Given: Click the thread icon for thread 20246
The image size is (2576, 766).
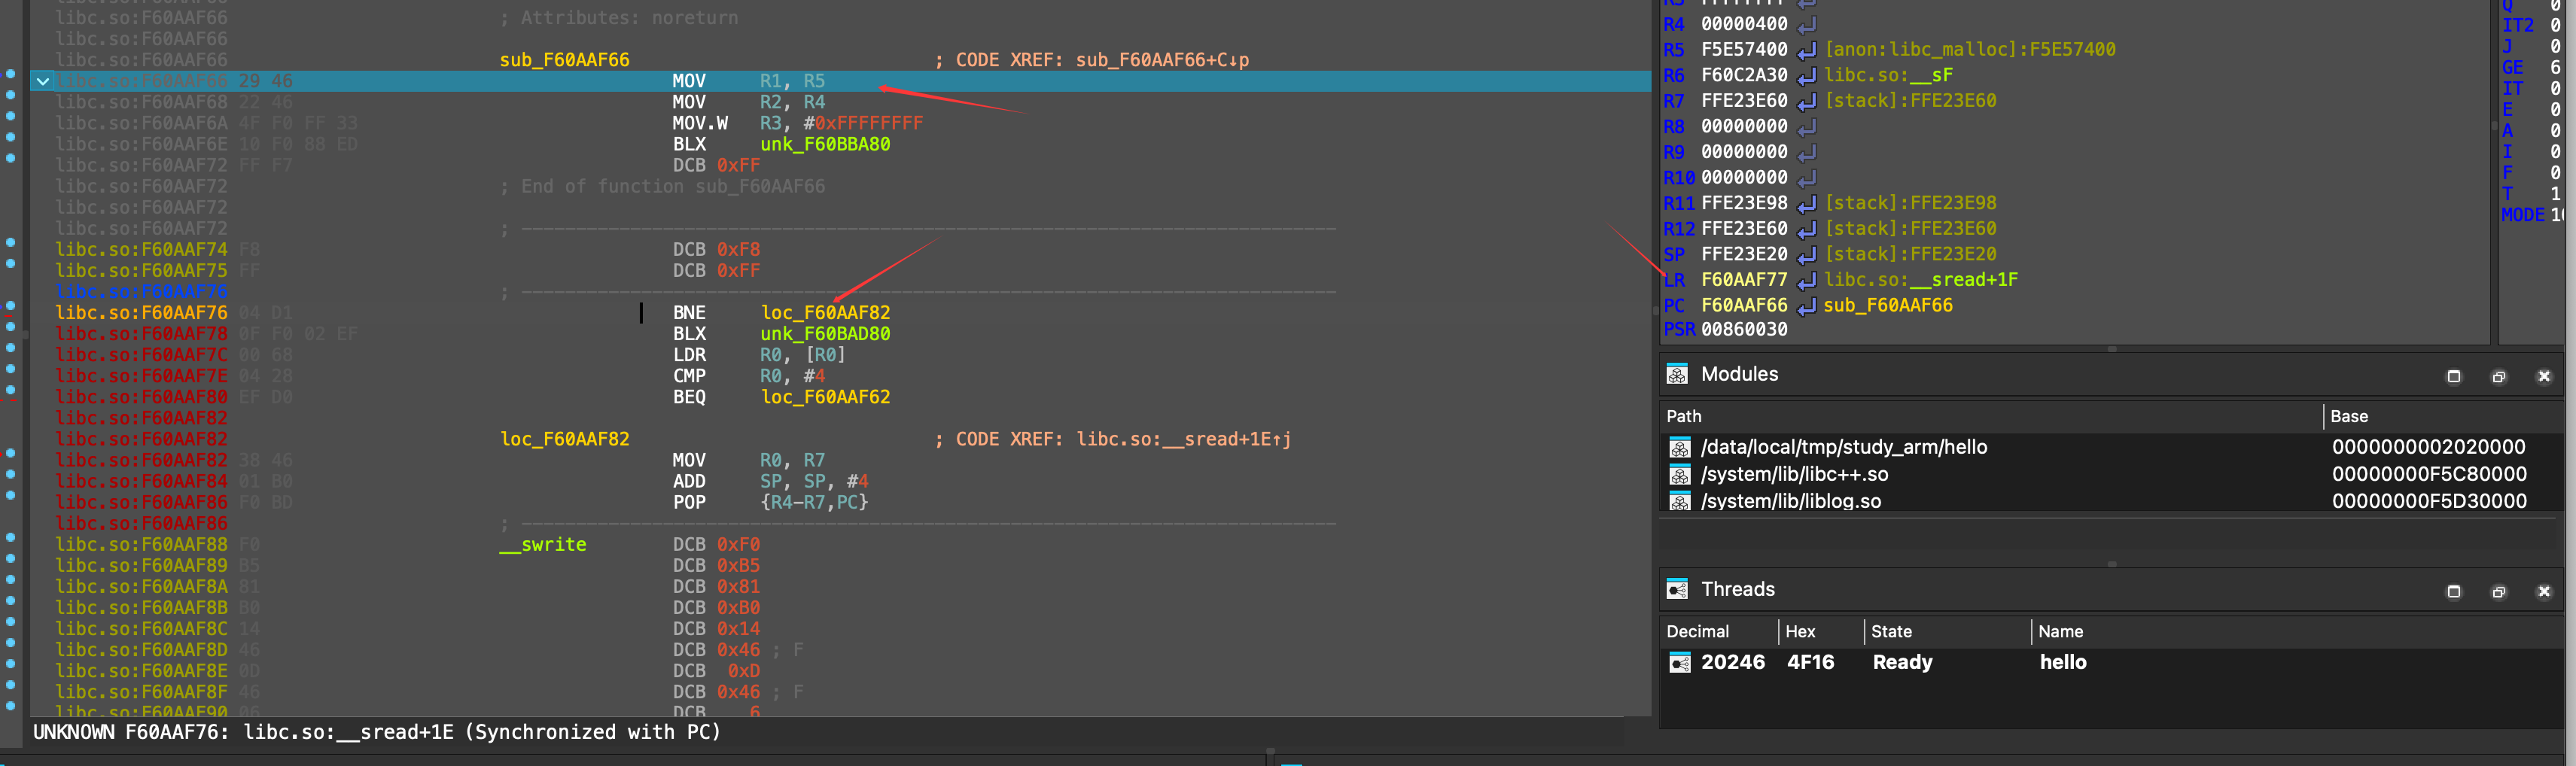Looking at the screenshot, I should click(x=1680, y=663).
